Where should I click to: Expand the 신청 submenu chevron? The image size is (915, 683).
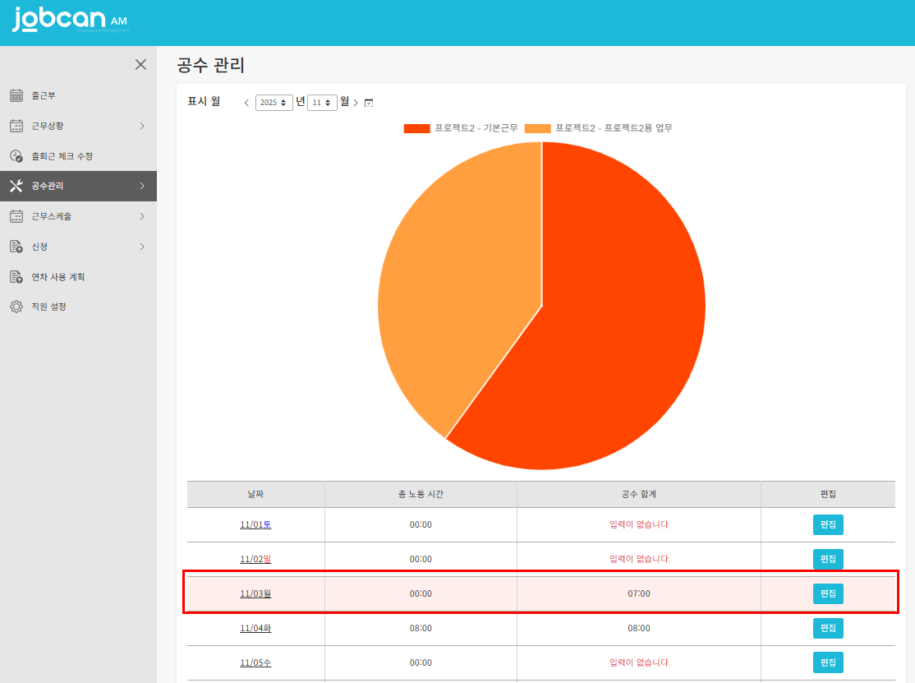click(x=141, y=247)
